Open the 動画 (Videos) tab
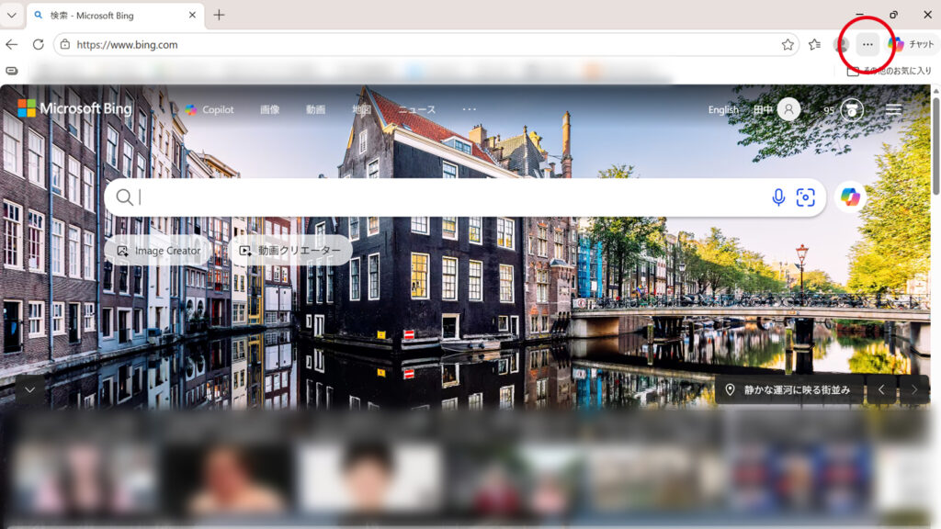941x529 pixels. click(315, 109)
